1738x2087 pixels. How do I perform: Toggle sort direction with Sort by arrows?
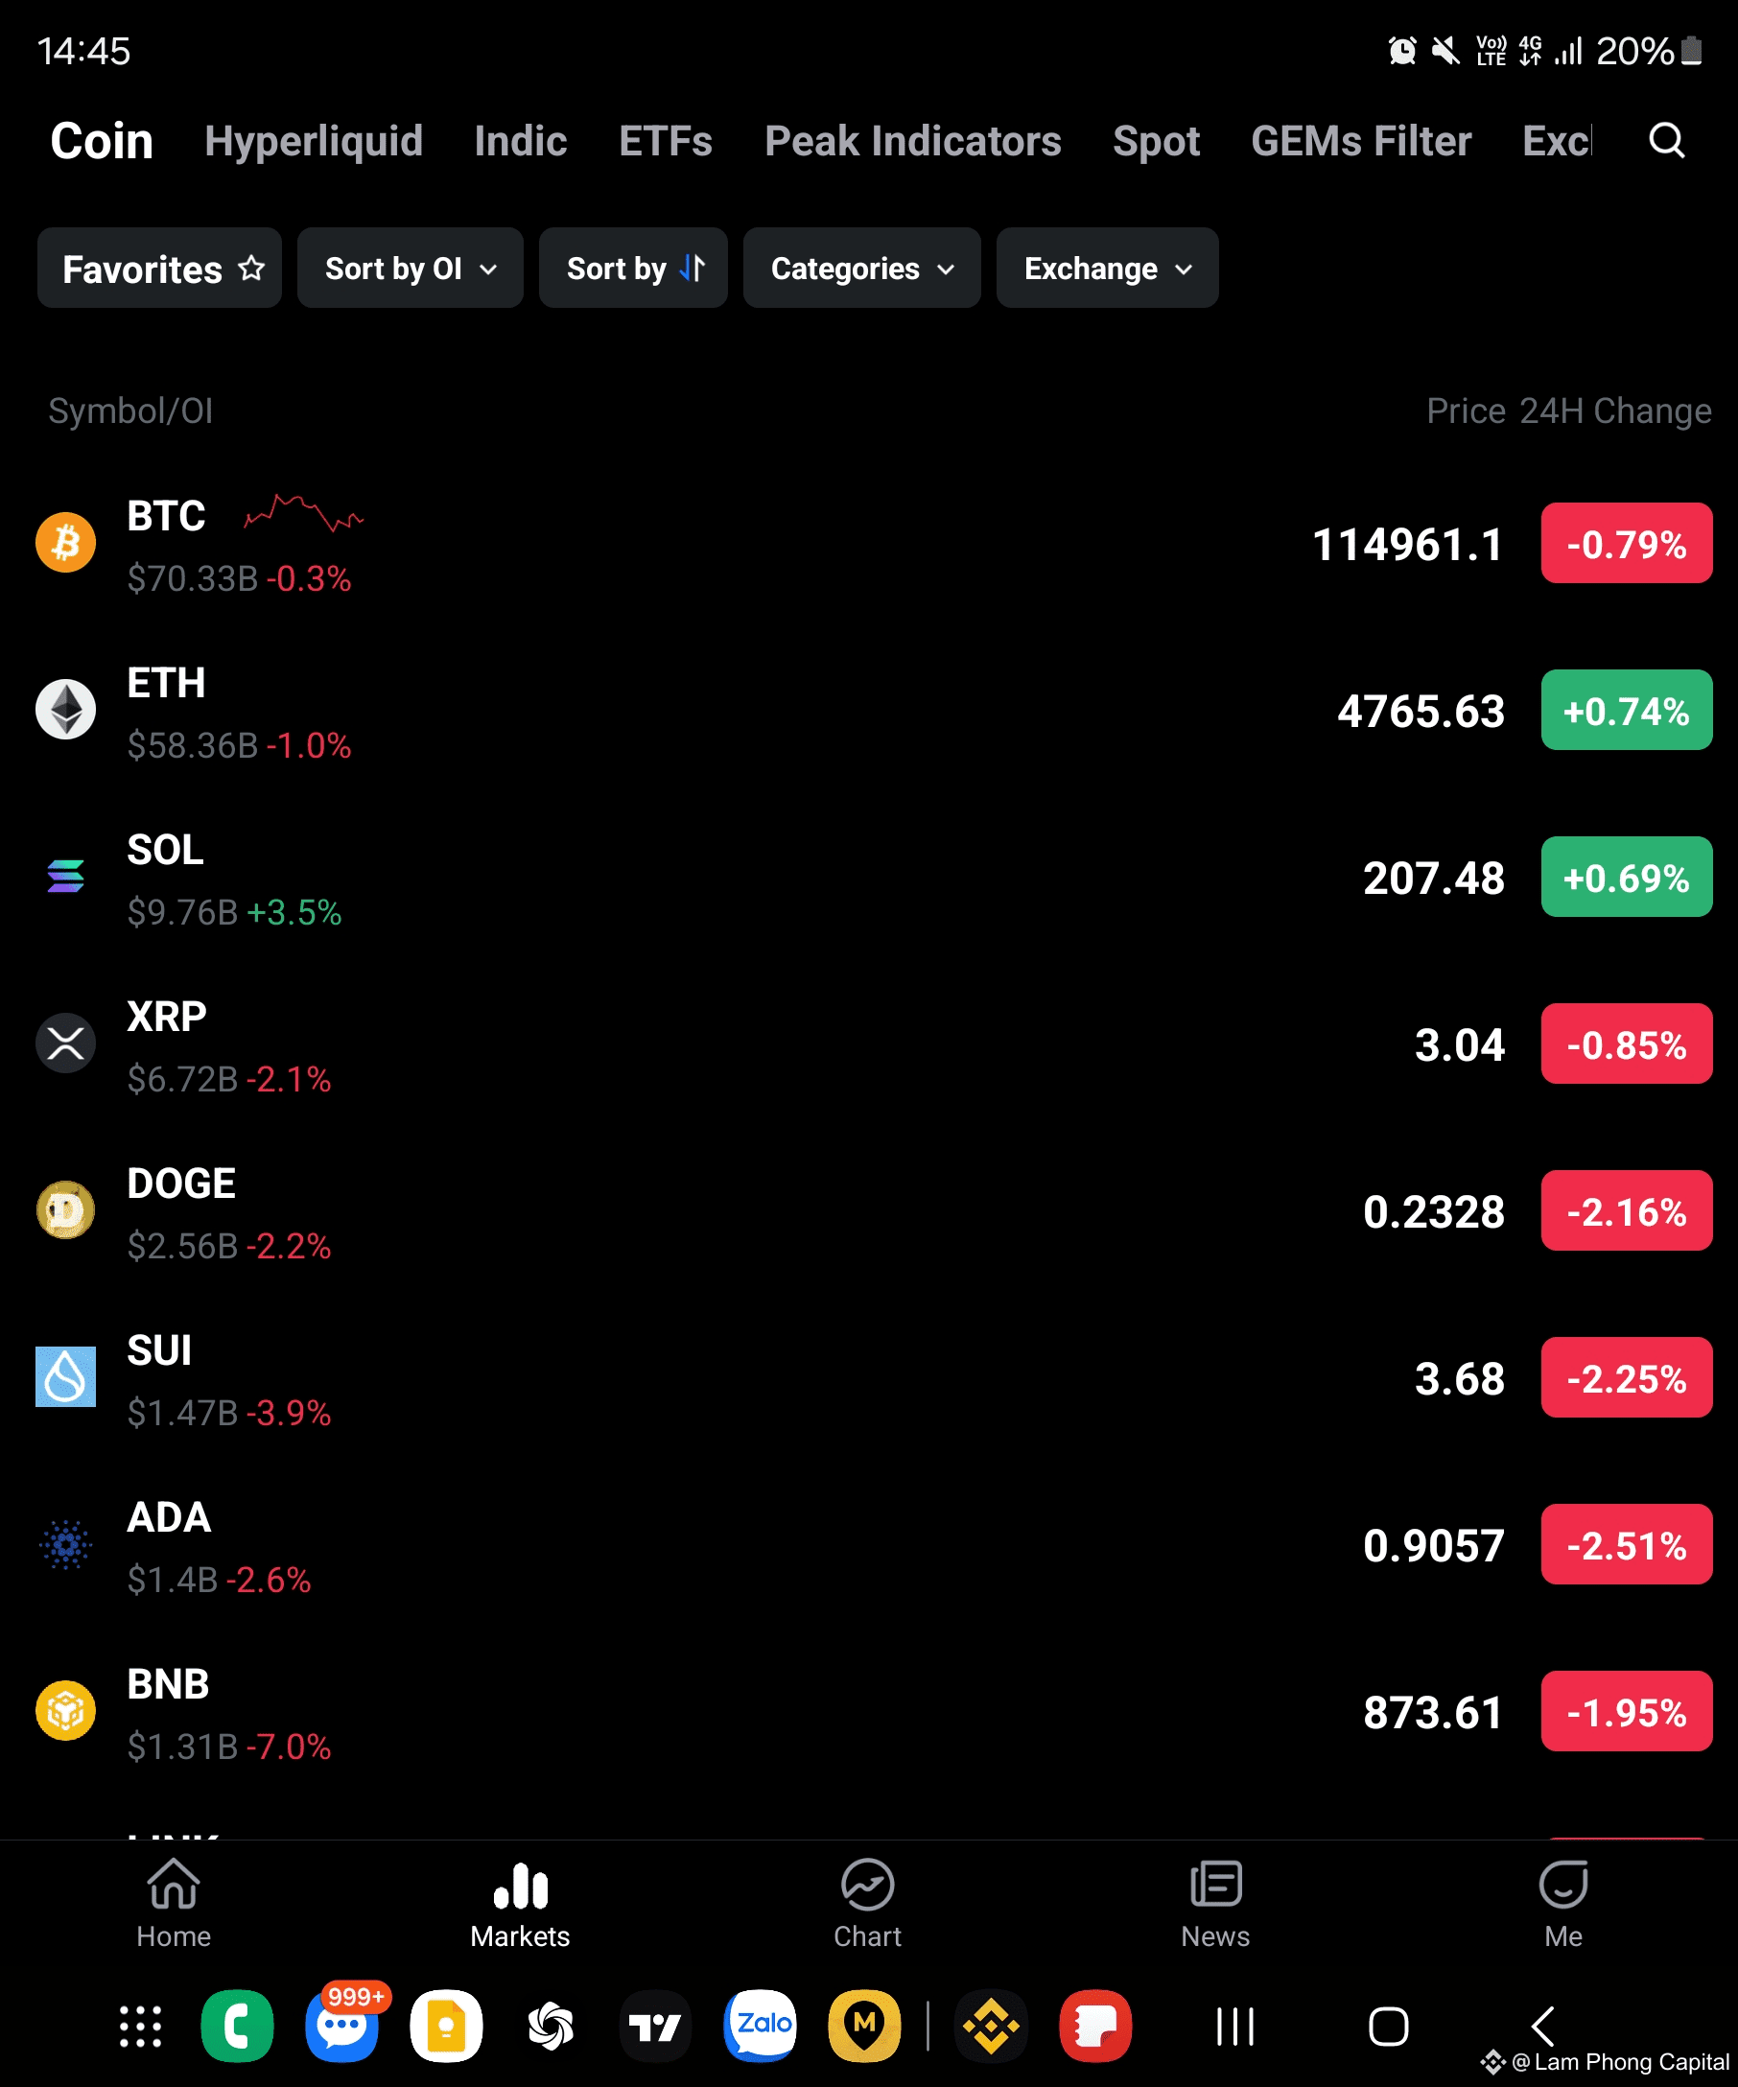pyautogui.click(x=633, y=269)
